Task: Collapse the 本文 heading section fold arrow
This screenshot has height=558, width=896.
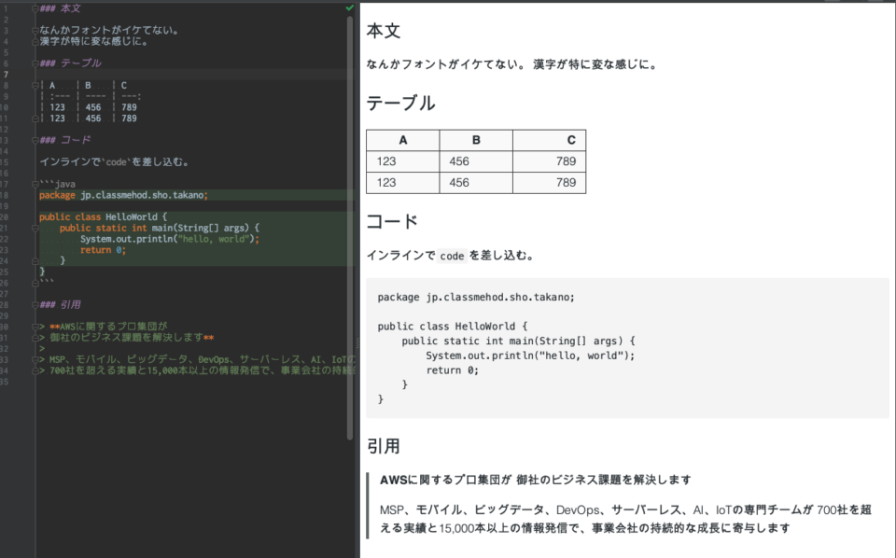Action: click(35, 7)
